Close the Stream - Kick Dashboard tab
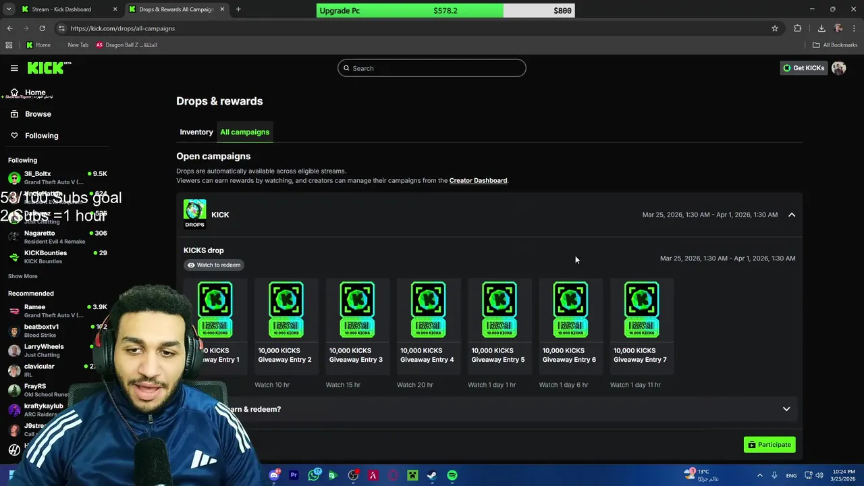Viewport: 864px width, 486px height. [x=115, y=9]
